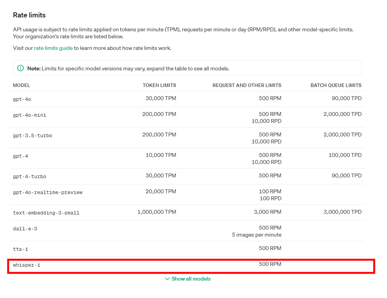The width and height of the screenshot is (387, 298).
Task: Click gpt-4-turbo's 30,000 TPM value
Action: pos(161,175)
